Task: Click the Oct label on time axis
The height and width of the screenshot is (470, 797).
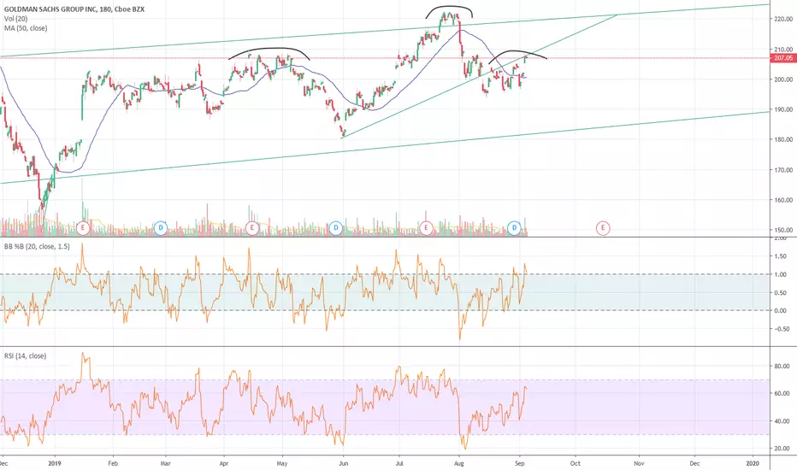Action: point(576,463)
